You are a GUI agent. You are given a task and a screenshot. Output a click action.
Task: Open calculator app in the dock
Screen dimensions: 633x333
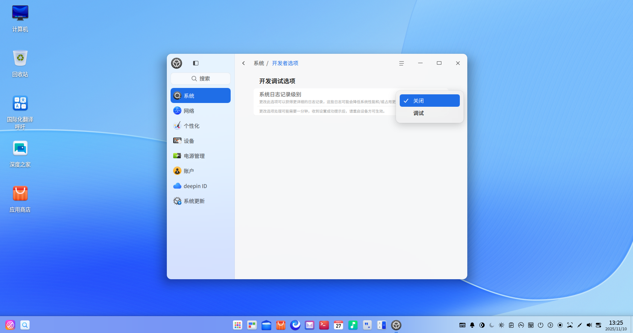point(382,325)
